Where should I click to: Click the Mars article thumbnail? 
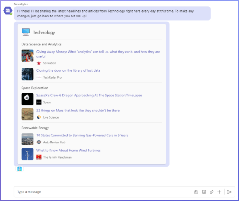click(27, 114)
